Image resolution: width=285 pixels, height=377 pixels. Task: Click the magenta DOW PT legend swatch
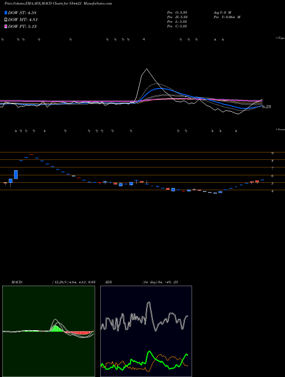[x=6, y=26]
